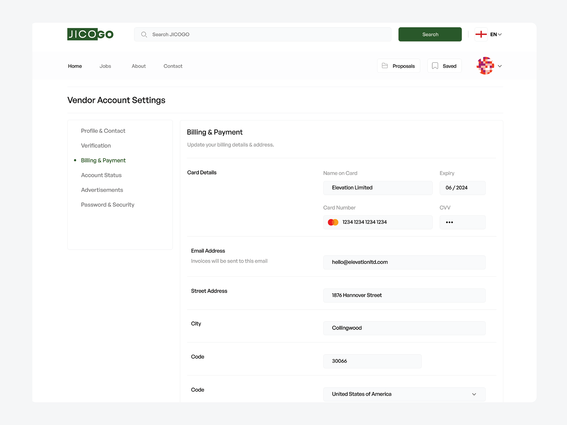This screenshot has width=567, height=425.
Task: Click the Expiry date field
Action: coord(462,188)
